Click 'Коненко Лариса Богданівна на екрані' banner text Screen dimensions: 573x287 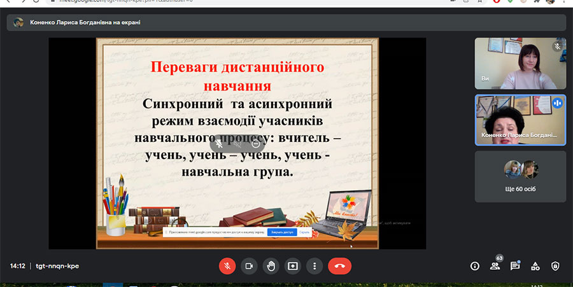click(x=85, y=22)
